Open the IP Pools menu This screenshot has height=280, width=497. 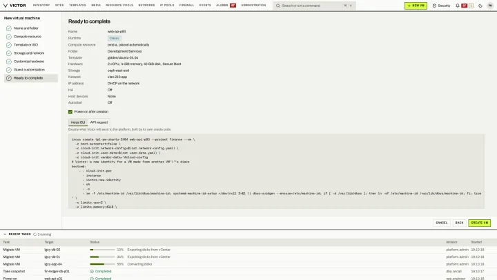tap(167, 6)
